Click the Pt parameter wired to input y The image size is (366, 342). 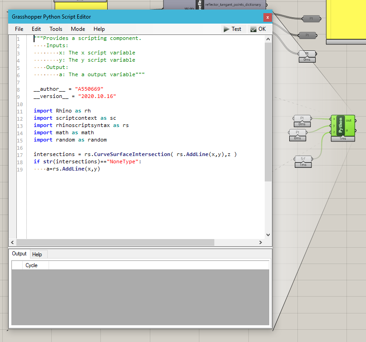pos(297,132)
